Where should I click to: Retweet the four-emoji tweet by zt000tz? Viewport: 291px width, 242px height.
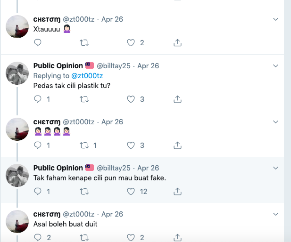(84, 145)
